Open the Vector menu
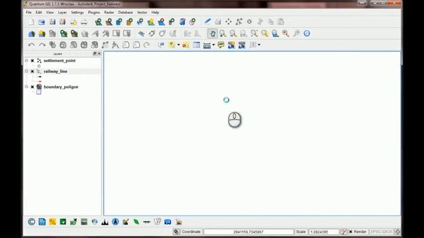The width and height of the screenshot is (424, 238). tap(142, 13)
